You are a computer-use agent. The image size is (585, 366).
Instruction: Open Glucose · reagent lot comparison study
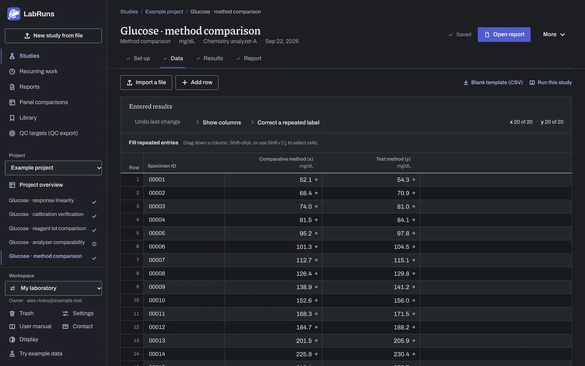53,229
